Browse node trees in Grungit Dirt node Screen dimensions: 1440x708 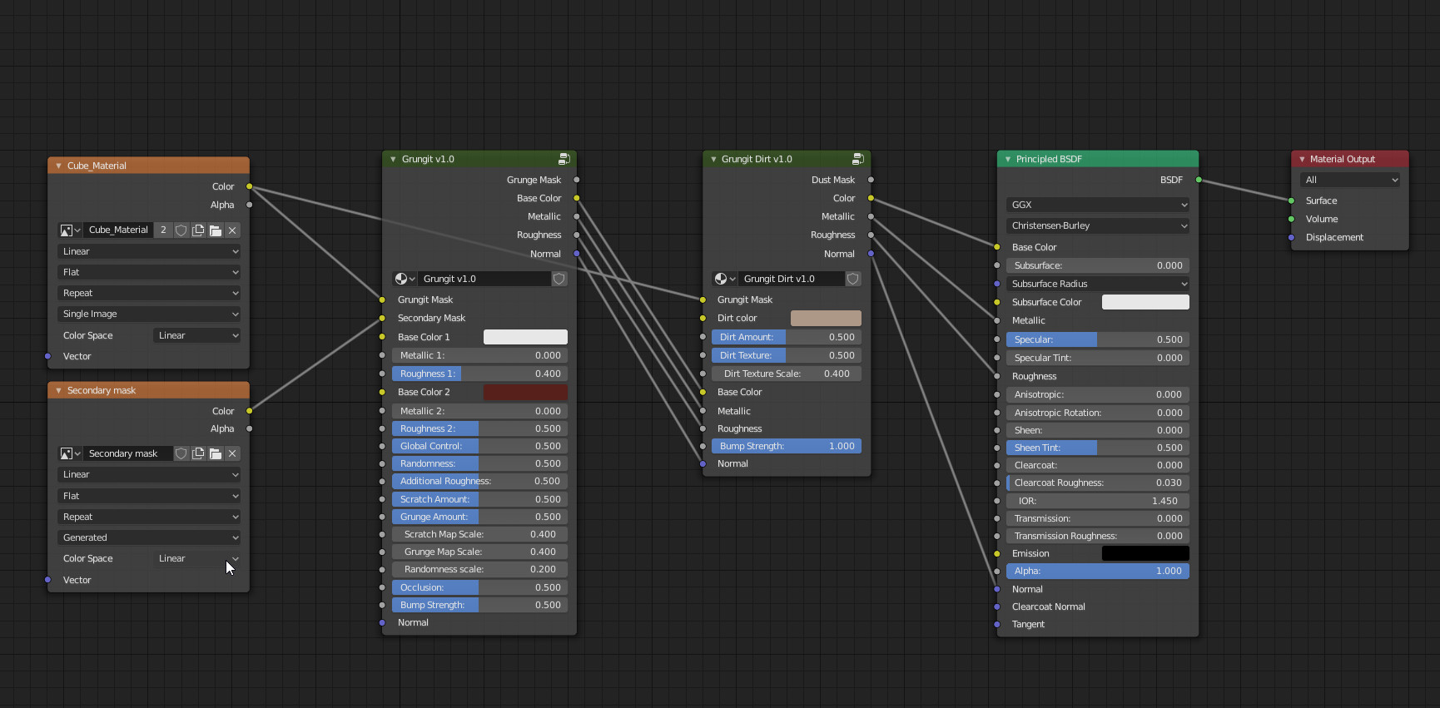click(724, 279)
